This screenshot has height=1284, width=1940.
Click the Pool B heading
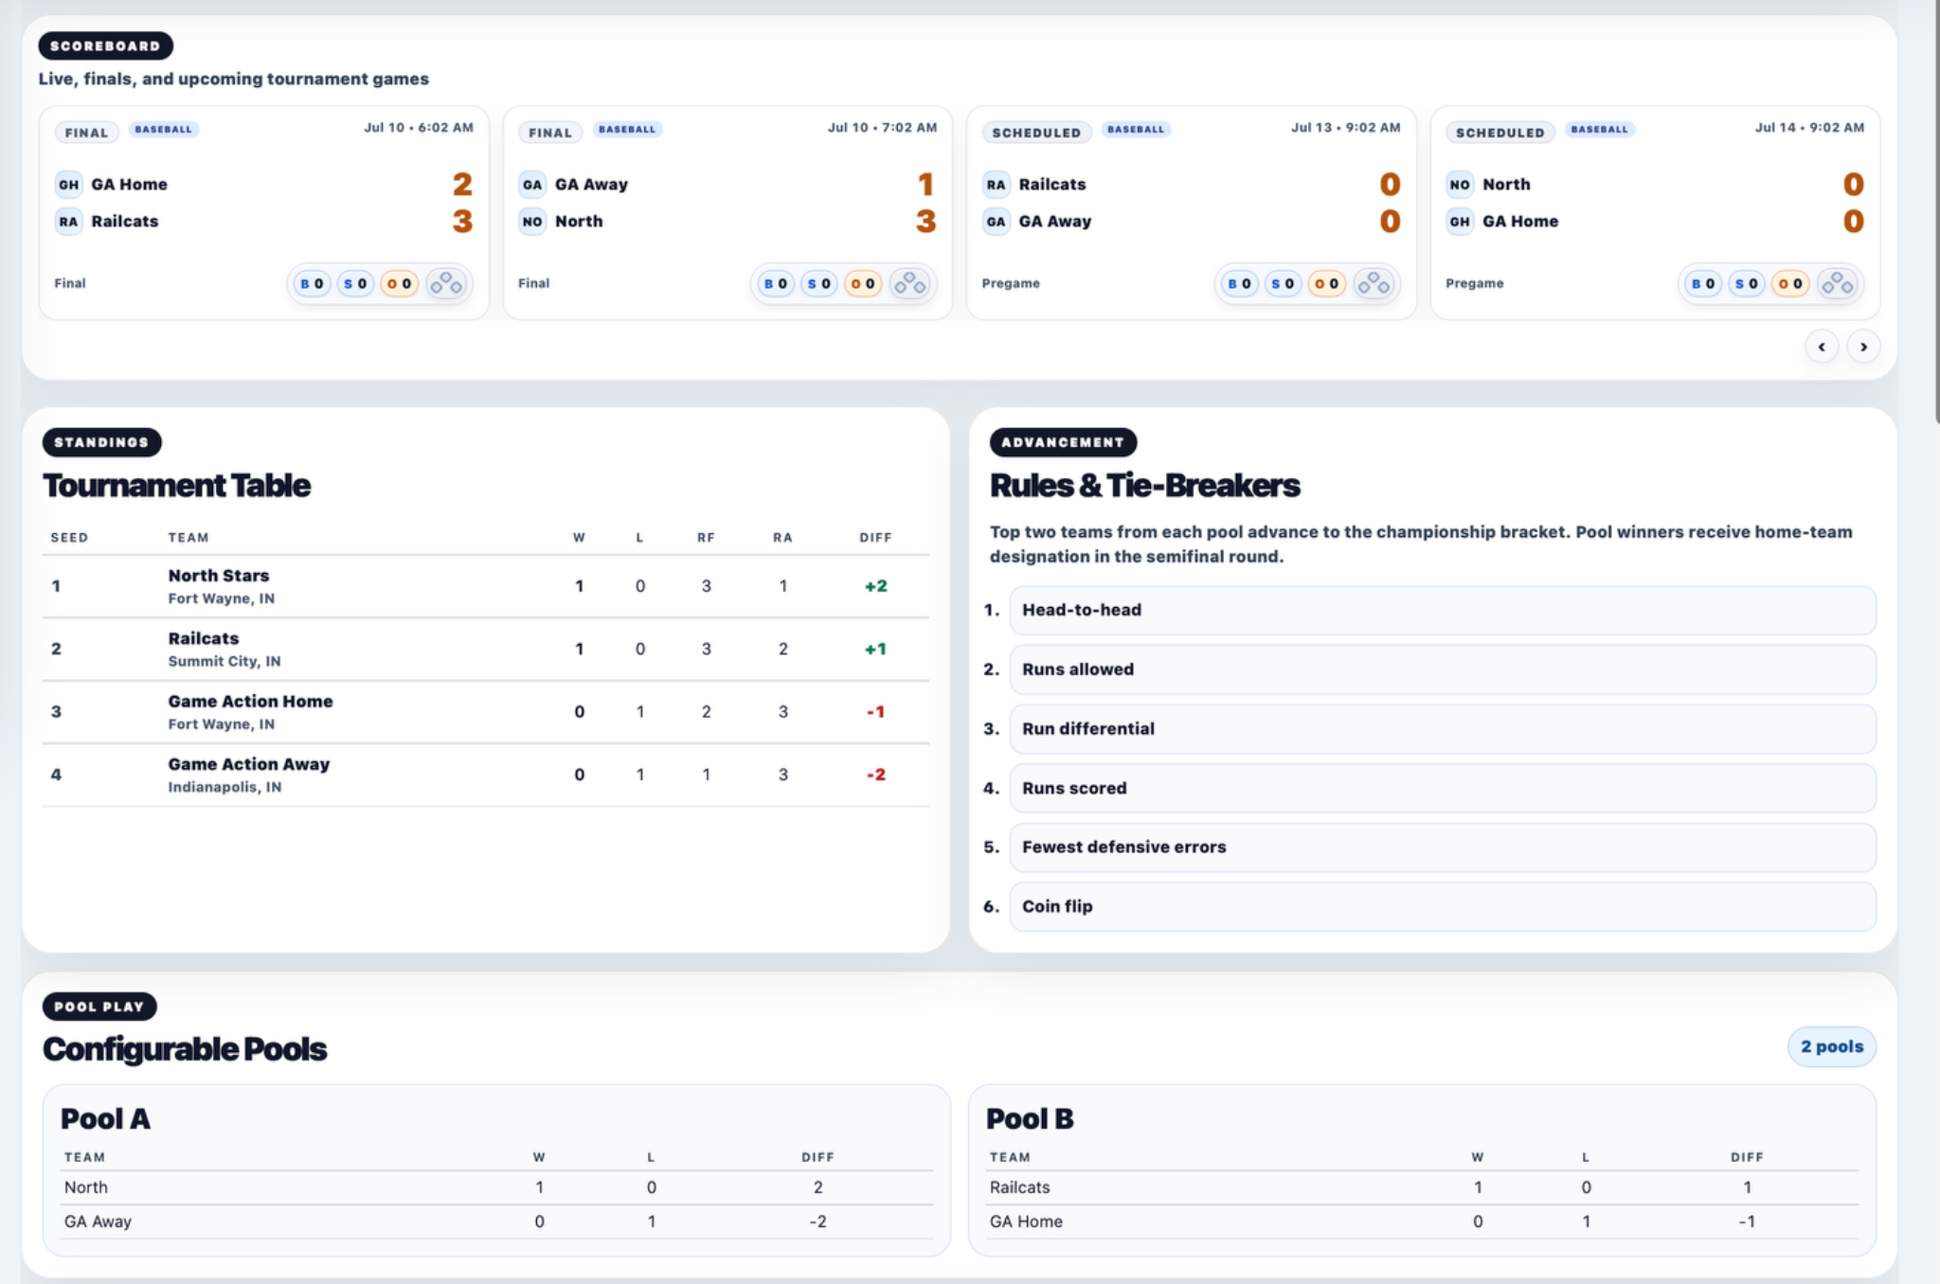tap(1030, 1118)
